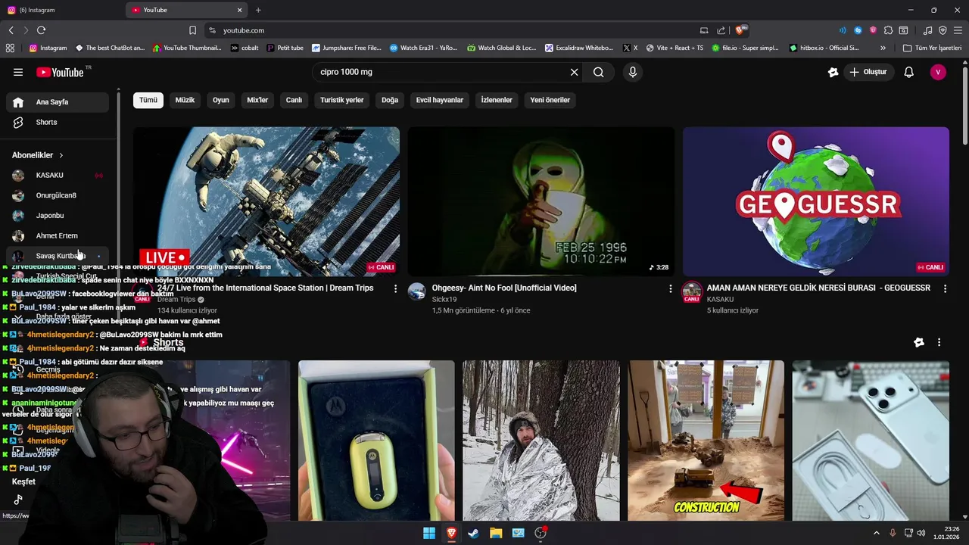Open KASAKU subscription channel
The height and width of the screenshot is (545, 969).
point(58,175)
